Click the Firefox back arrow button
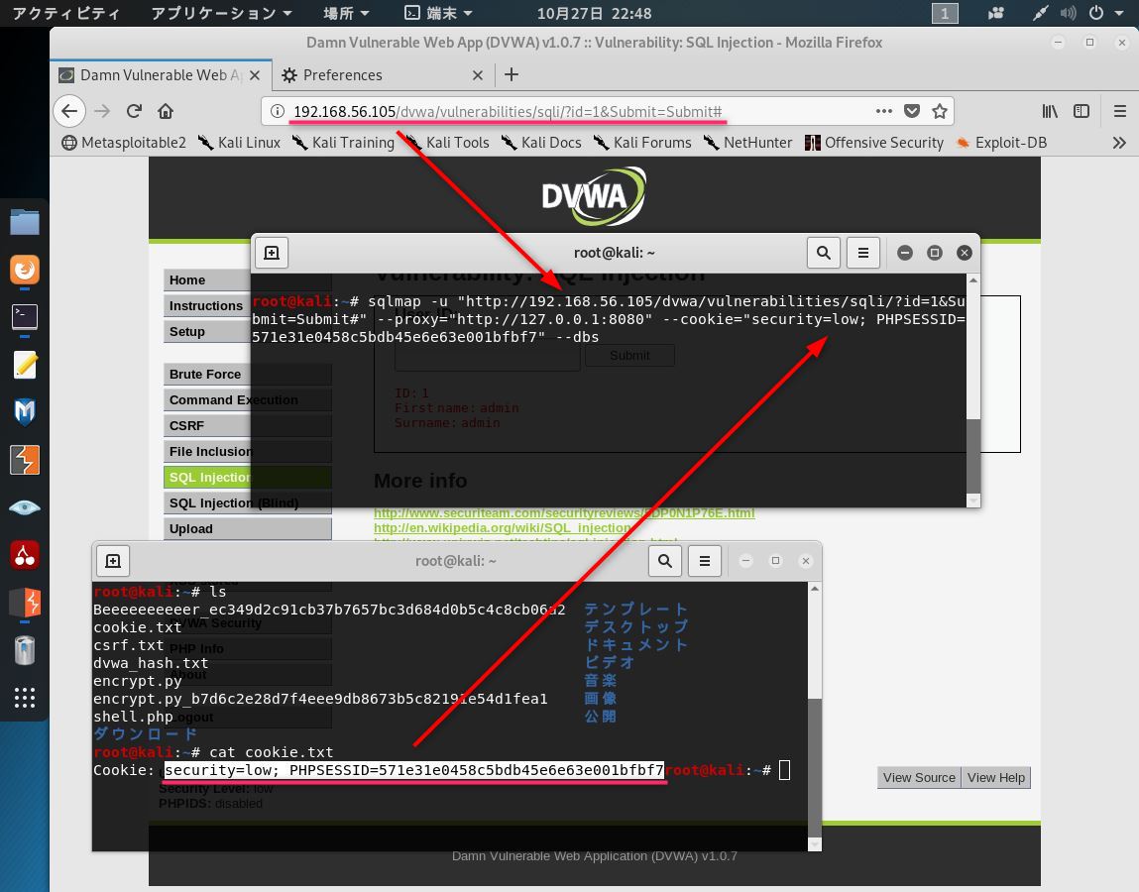This screenshot has height=892, width=1139. [69, 111]
